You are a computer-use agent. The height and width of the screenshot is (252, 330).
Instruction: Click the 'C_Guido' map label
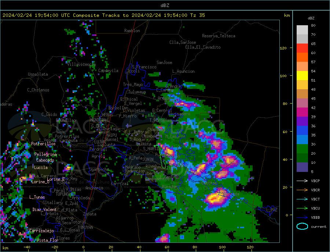click(x=49, y=114)
